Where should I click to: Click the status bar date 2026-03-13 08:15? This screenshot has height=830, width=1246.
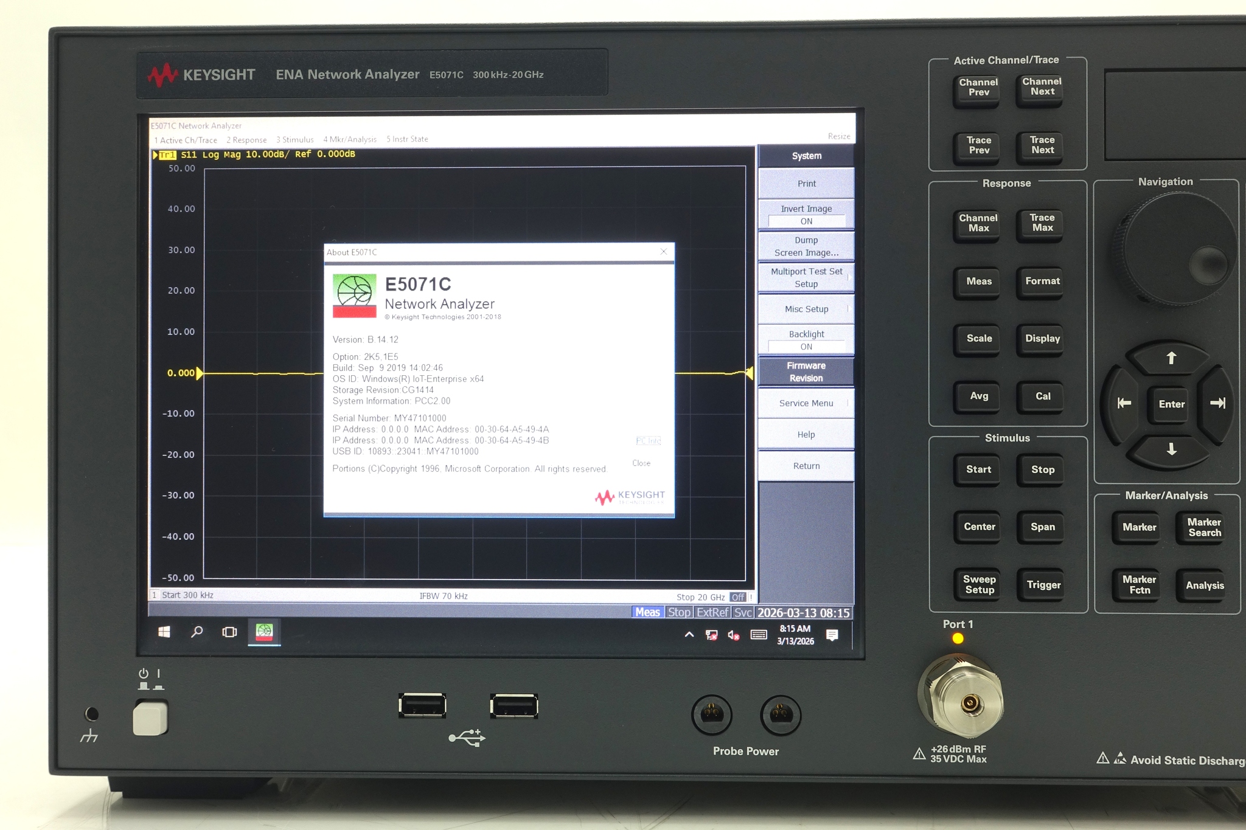coord(803,613)
